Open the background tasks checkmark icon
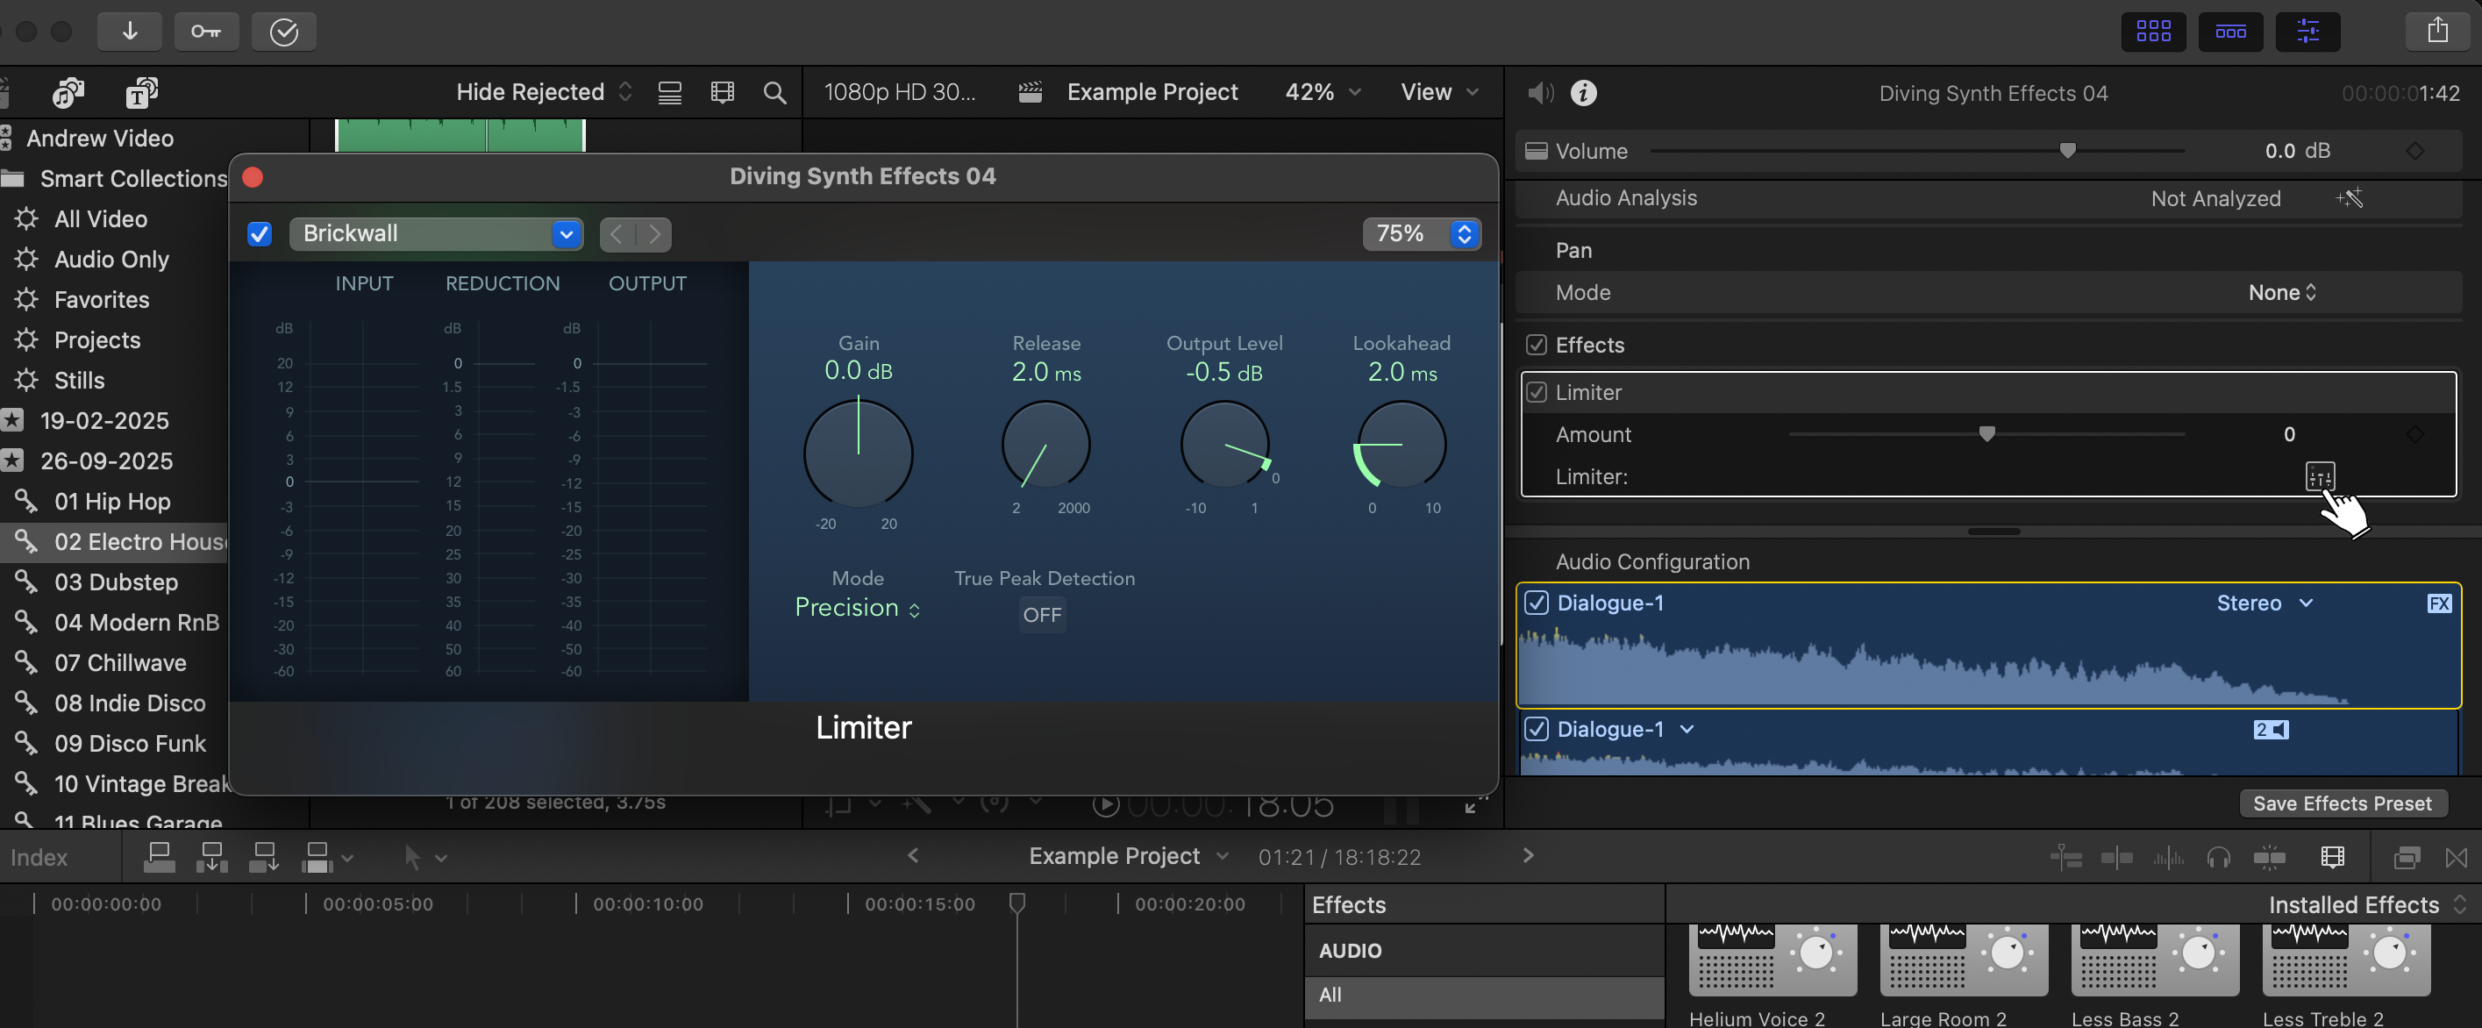The image size is (2482, 1028). point(283,31)
